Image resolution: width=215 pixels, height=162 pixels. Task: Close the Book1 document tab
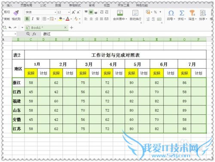point(65,28)
